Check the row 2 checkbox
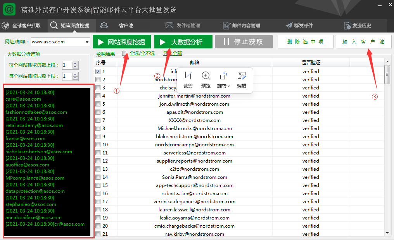 pos(98,79)
